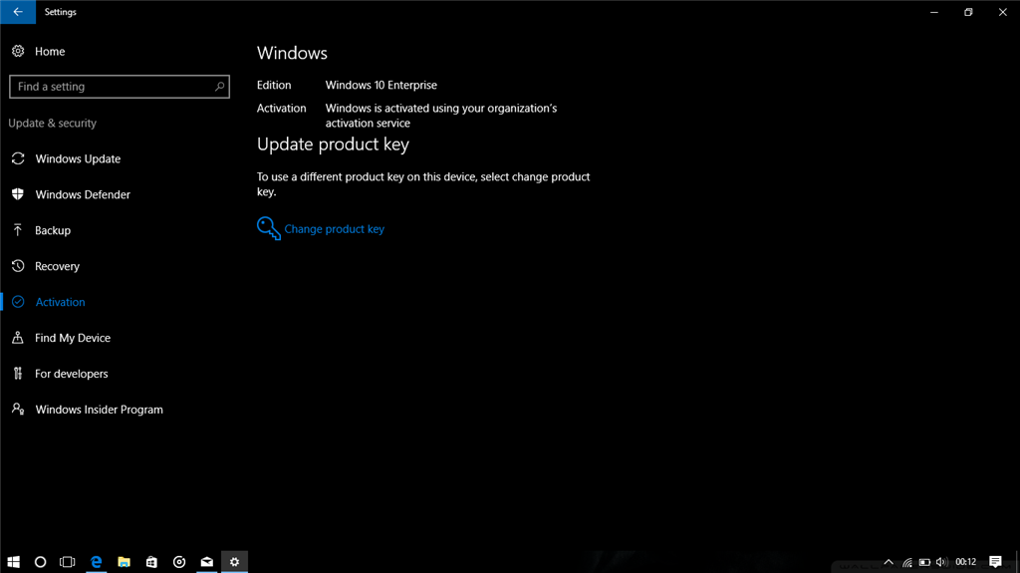
Task: Click the Update & security heading
Action: [52, 123]
